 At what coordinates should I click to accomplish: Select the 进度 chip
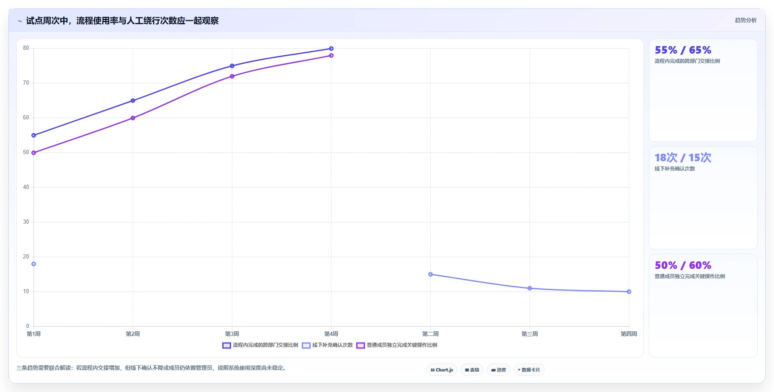click(498, 370)
